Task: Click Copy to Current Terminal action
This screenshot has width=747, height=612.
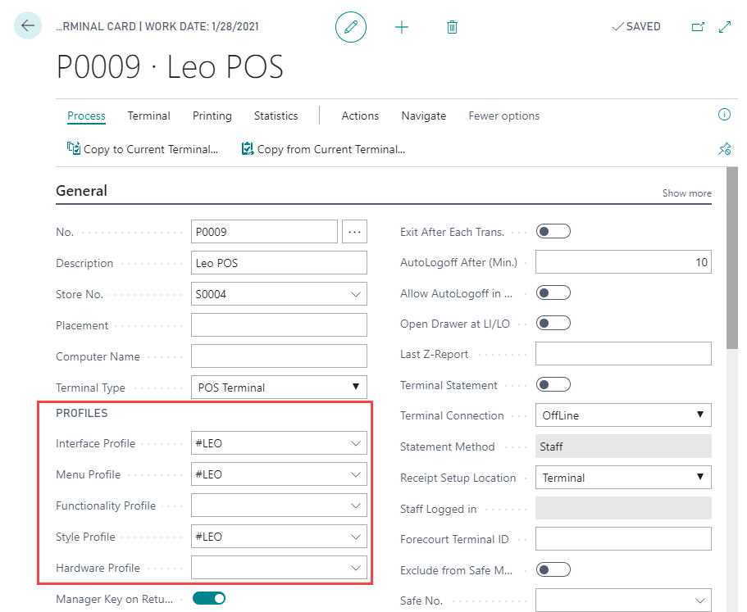Action: coord(143,149)
